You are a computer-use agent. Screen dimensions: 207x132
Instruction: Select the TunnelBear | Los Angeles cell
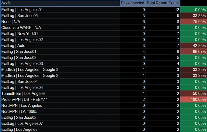(60, 93)
